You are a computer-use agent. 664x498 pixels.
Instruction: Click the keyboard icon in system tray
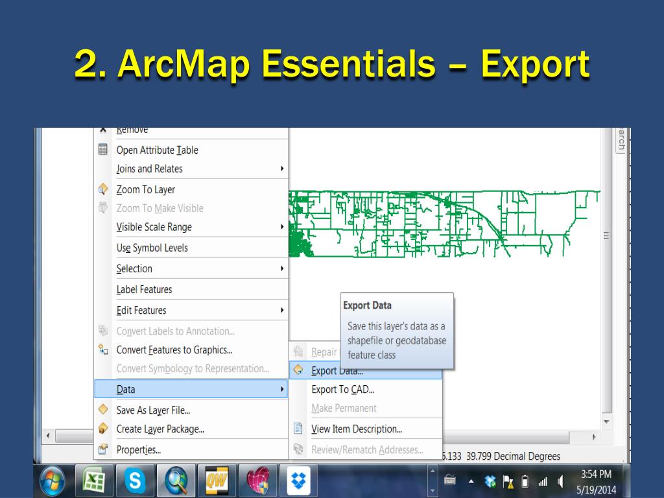coord(450,480)
